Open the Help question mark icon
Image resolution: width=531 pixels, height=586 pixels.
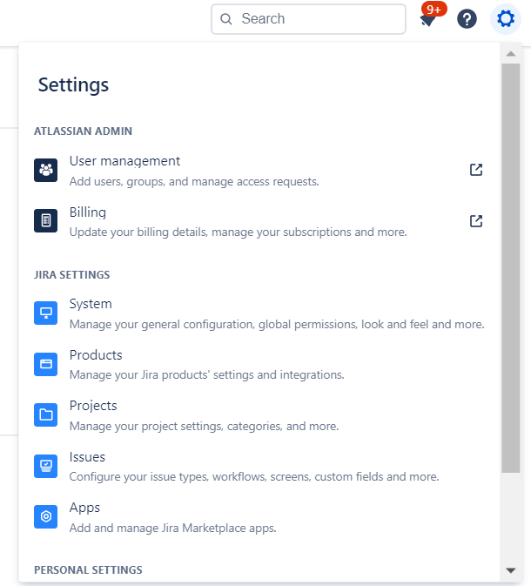(467, 19)
